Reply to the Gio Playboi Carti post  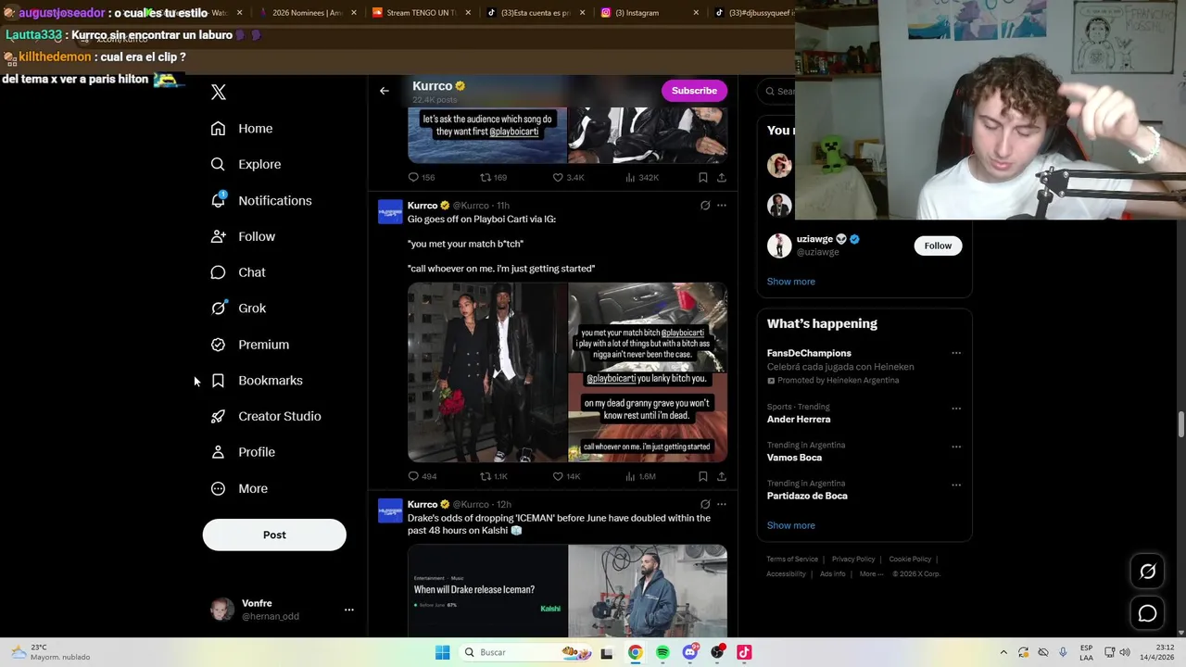414,476
